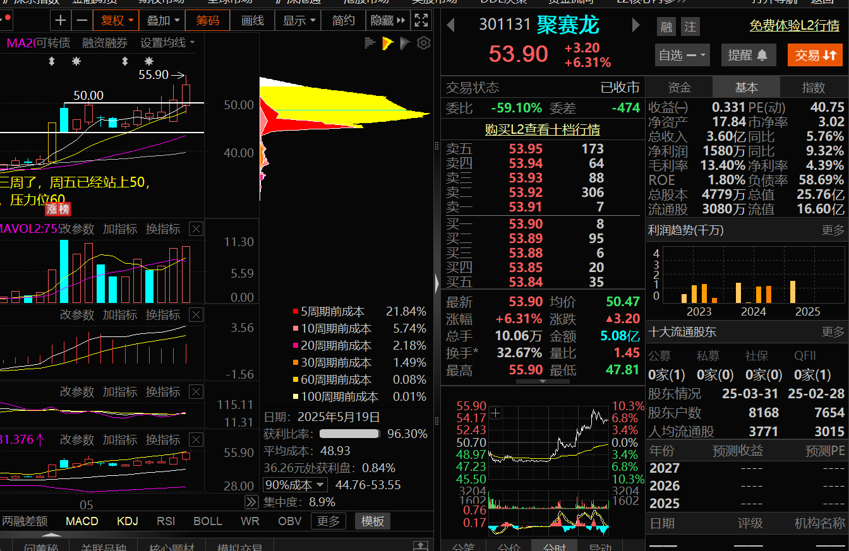This screenshot has width=849, height=551.
Task: Toggle hidden panels with 隐藏 button
Action: click(389, 20)
